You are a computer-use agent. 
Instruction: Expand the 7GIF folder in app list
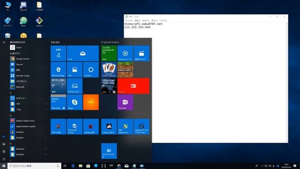point(28,104)
